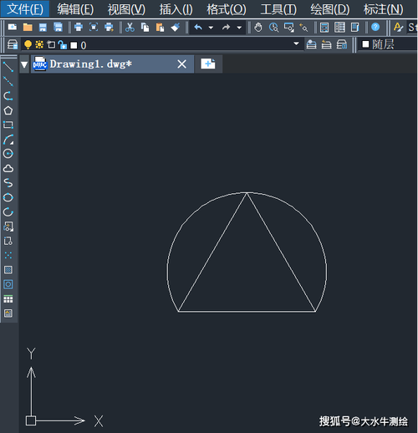Select the Arc tool
The image size is (418, 433).
(8, 140)
